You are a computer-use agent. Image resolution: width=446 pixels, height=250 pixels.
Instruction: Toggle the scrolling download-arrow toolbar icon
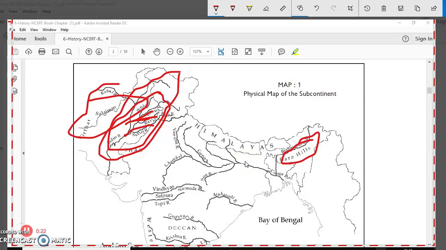tap(262, 52)
